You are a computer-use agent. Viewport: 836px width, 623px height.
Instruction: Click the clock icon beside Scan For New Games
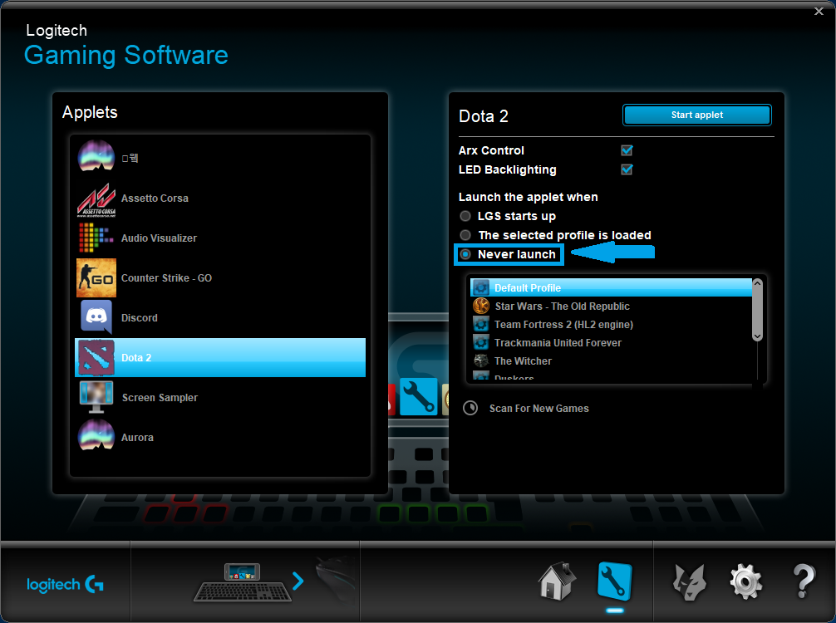click(x=470, y=408)
